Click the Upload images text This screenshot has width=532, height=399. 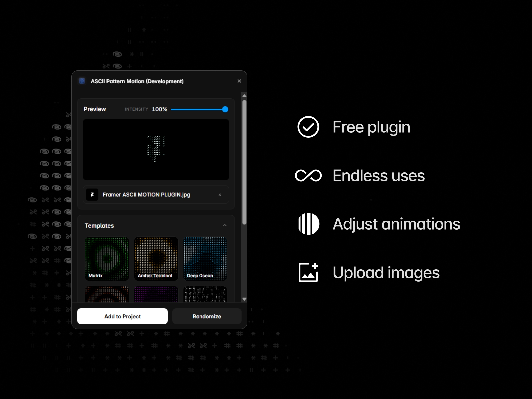pos(386,273)
